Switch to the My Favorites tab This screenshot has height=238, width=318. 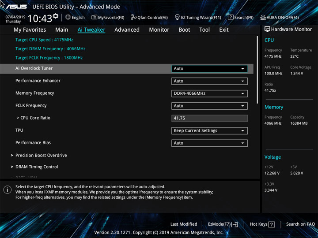point(30,30)
